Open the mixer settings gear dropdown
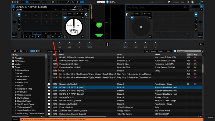 click(201, 44)
